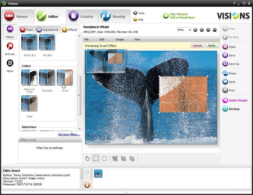Click the Order Prints! link
Image resolution: width=253 pixels, height=195 pixels.
click(235, 100)
